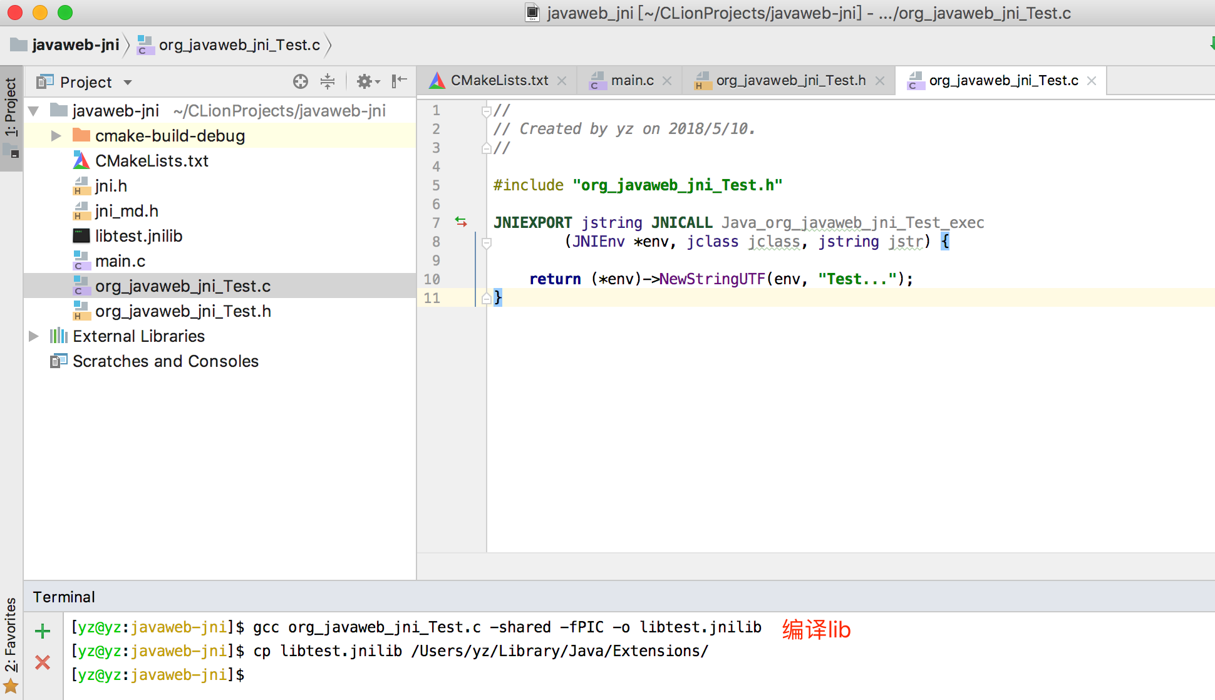Toggle the 2: Favorites side tool window

pyautogui.click(x=11, y=636)
